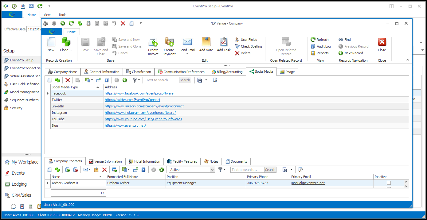Open the Image tab
The height and width of the screenshot is (220, 427).
click(x=287, y=72)
